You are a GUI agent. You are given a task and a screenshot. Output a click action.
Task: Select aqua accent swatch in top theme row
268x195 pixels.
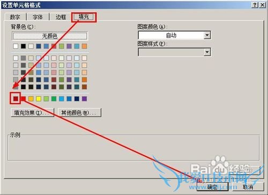[x=77, y=46]
